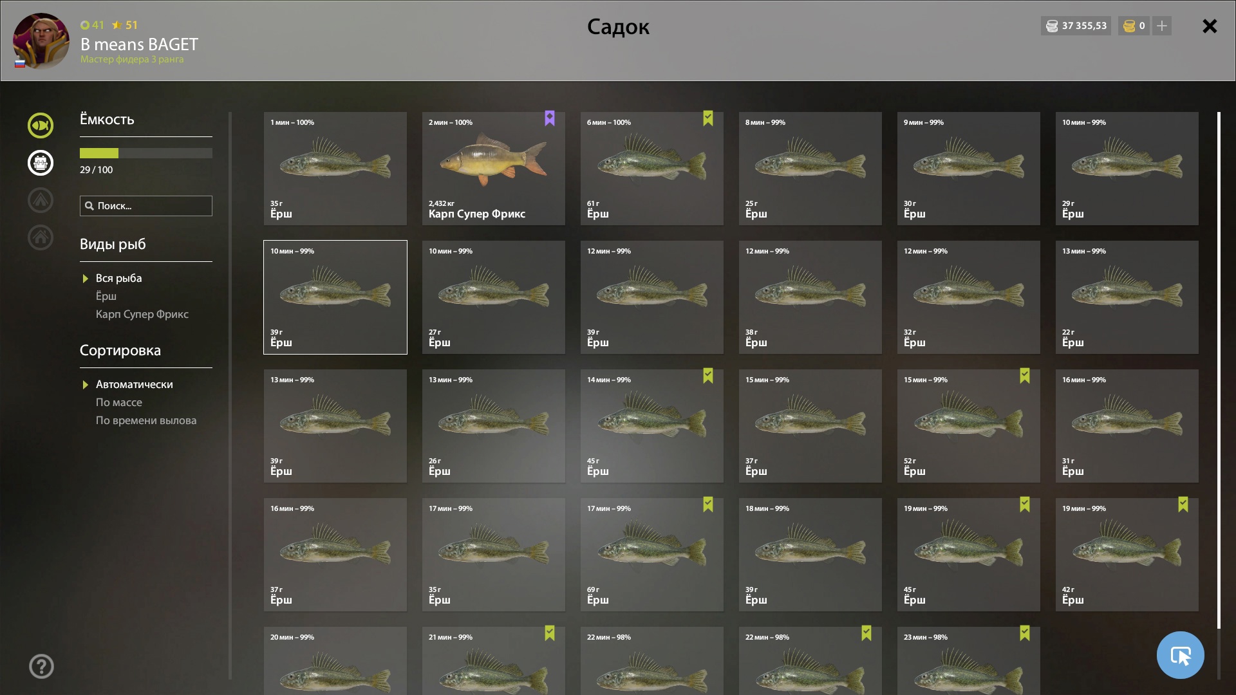
Task: Filter fish list by Ёрш
Action: [106, 296]
